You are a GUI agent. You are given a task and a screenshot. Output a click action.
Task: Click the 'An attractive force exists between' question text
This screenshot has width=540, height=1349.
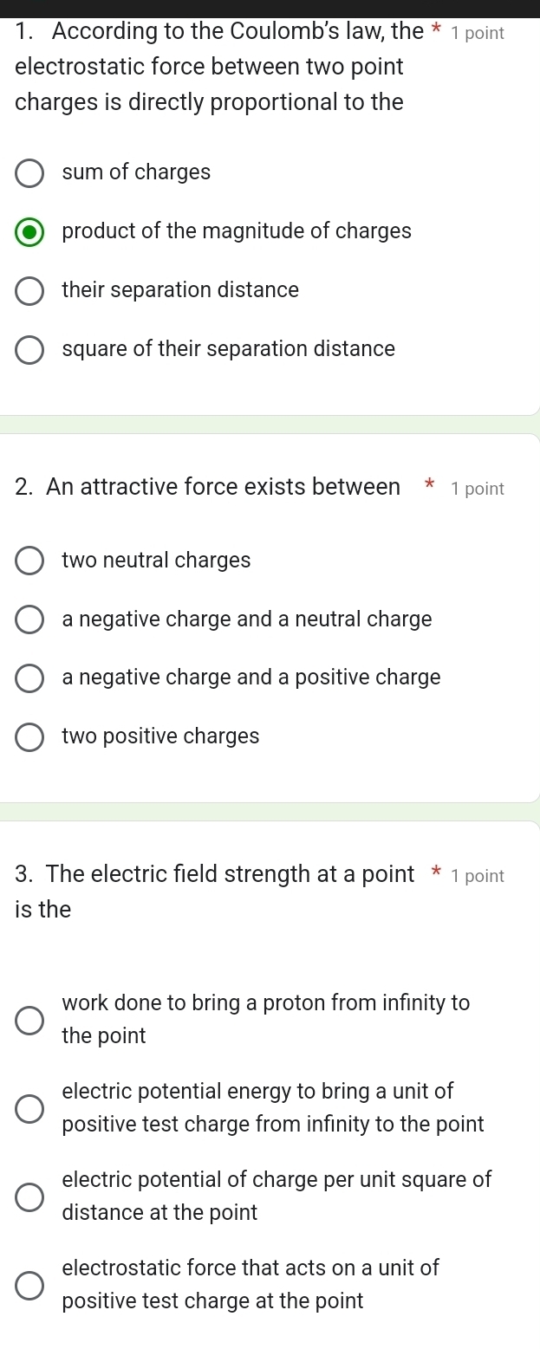(208, 488)
